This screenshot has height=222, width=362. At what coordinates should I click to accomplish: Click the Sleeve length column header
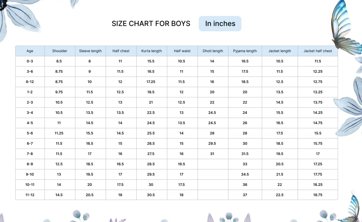(90, 51)
